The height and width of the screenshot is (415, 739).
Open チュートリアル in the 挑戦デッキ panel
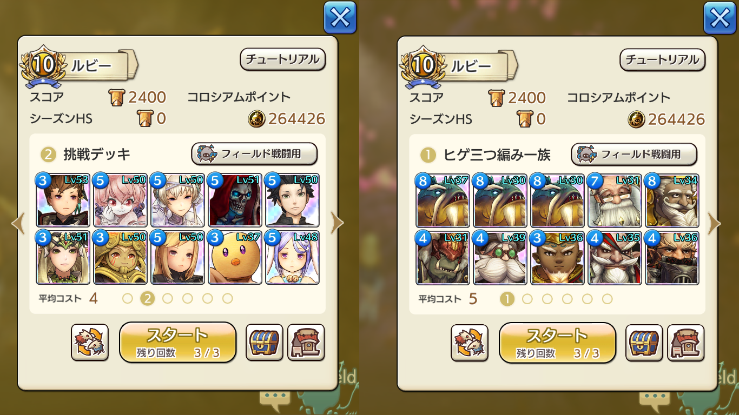(283, 59)
